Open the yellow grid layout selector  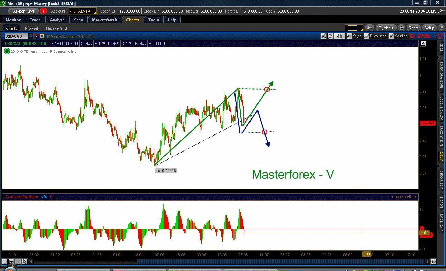[354, 28]
